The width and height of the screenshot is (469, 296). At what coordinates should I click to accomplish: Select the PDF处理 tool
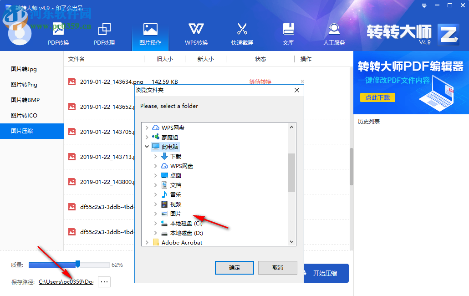pos(104,34)
